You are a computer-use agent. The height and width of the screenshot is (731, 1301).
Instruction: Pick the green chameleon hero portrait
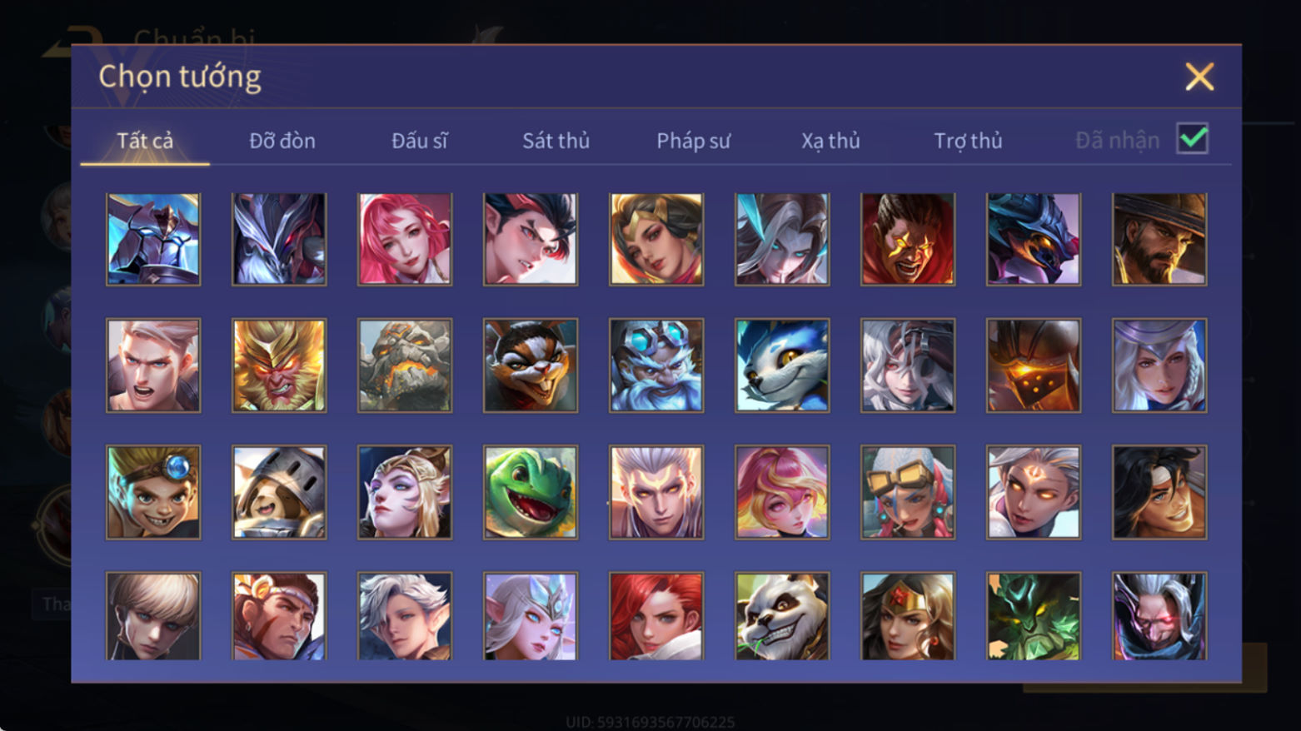click(531, 492)
